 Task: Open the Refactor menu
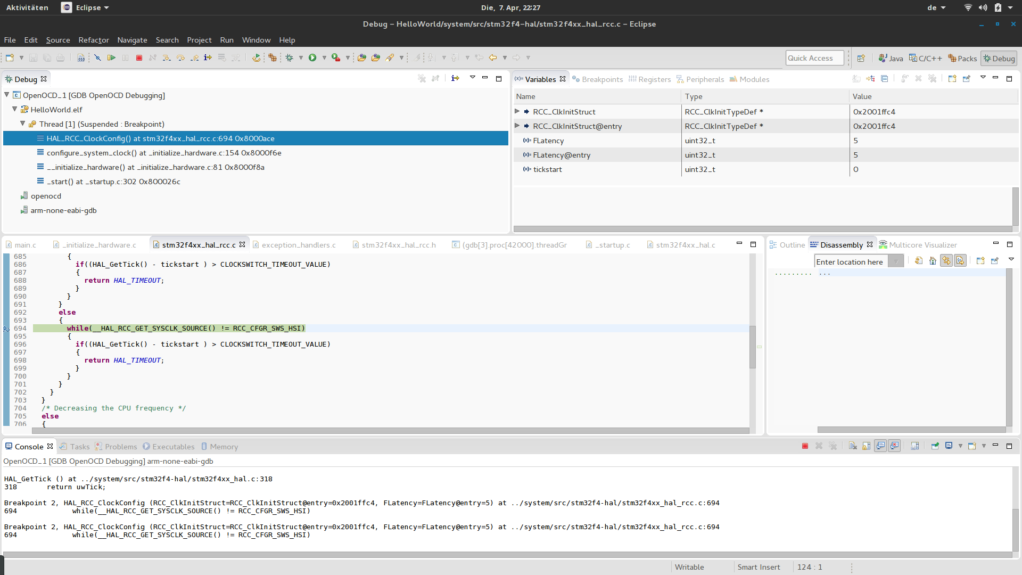[x=94, y=40]
